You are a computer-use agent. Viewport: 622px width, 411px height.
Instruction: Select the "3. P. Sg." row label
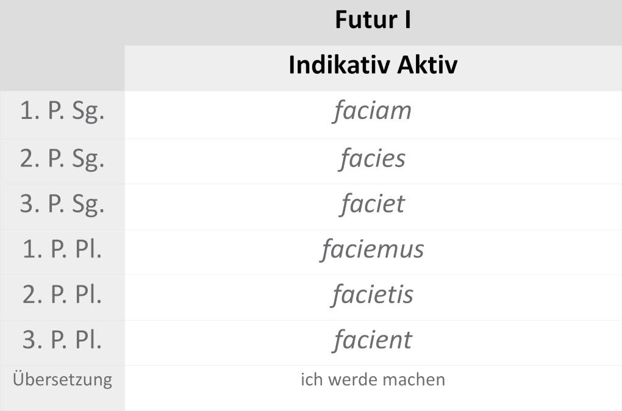coord(62,204)
